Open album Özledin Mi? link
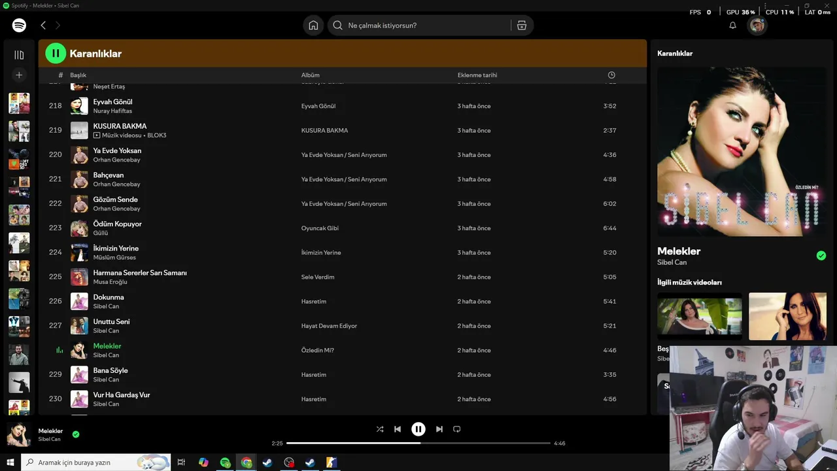This screenshot has width=837, height=471. [x=318, y=351]
